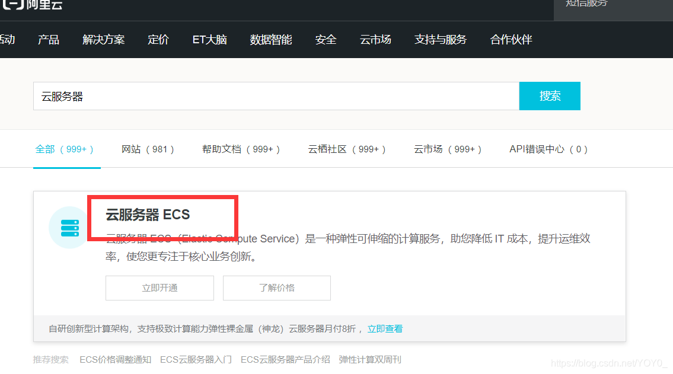
Task: Select the 全部 (999+) tab
Action: click(65, 149)
